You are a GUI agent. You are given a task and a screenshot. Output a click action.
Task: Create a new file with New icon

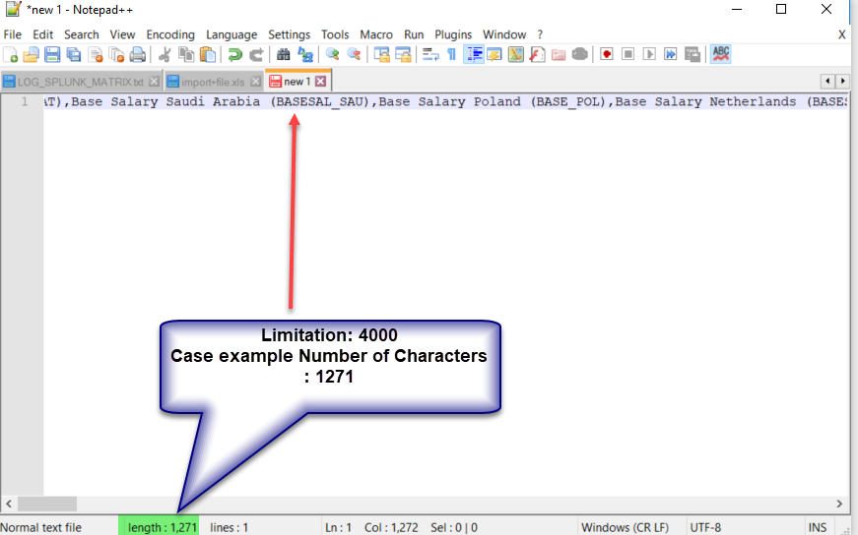[x=11, y=55]
